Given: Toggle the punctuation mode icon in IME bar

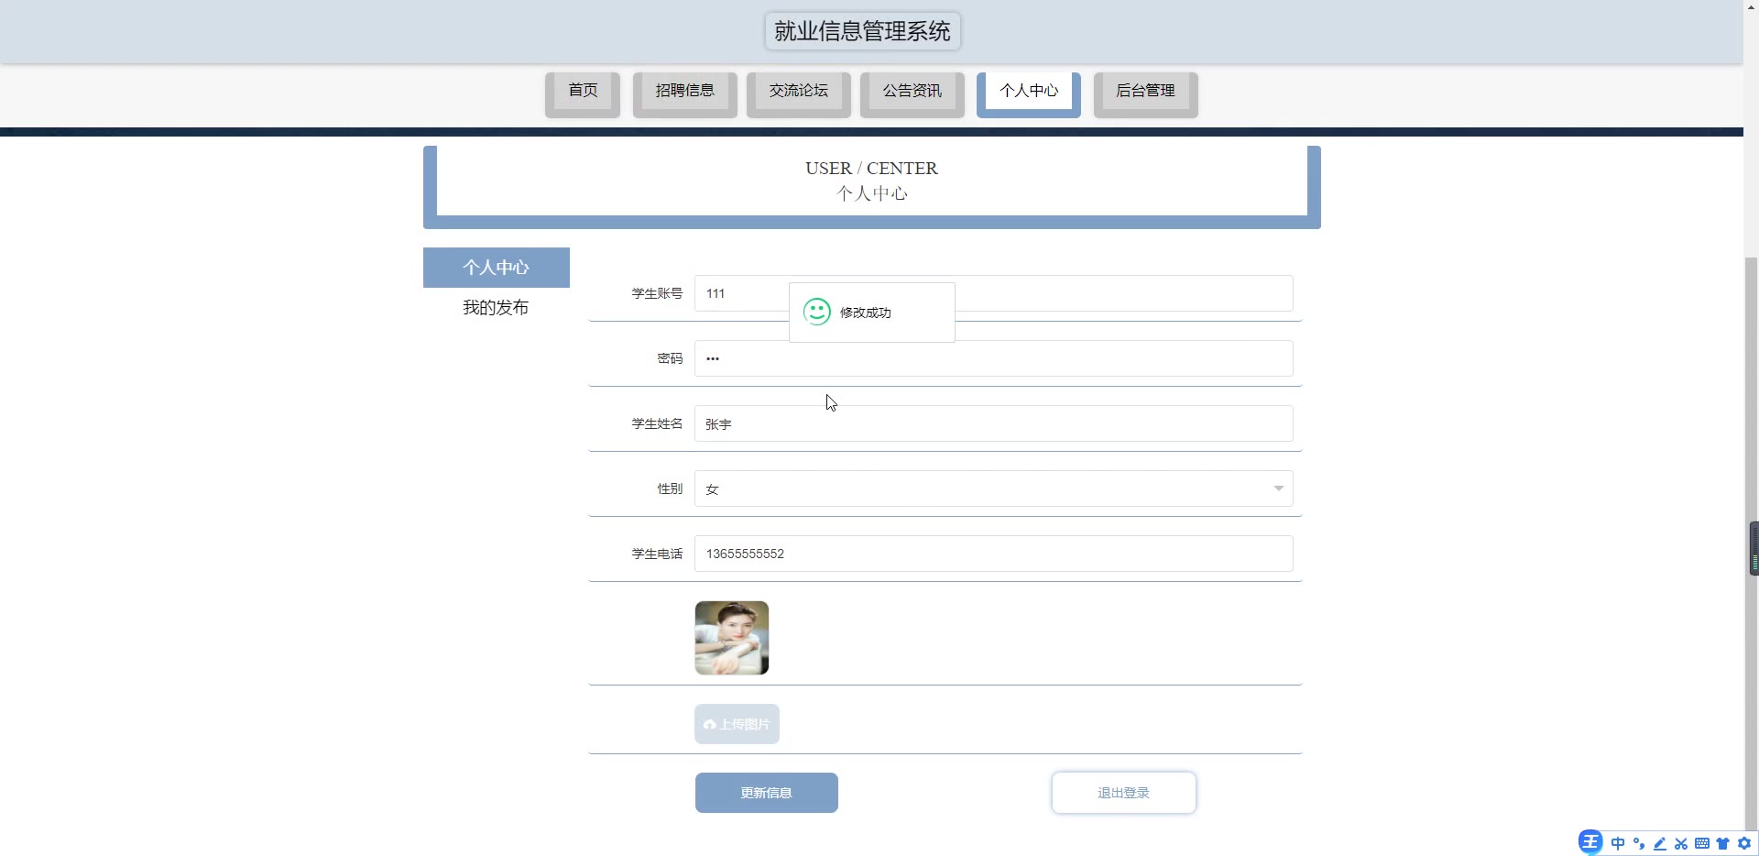Looking at the screenshot, I should (x=1639, y=843).
